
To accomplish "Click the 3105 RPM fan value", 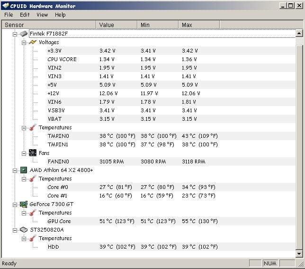I will (x=112, y=161).
